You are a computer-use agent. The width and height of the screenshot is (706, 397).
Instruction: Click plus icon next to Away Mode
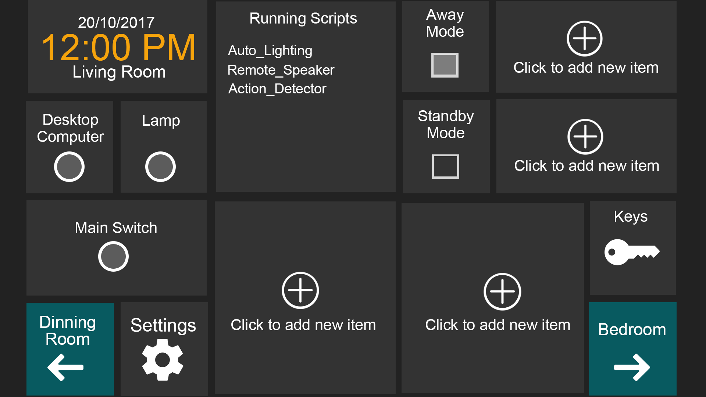[x=584, y=39]
